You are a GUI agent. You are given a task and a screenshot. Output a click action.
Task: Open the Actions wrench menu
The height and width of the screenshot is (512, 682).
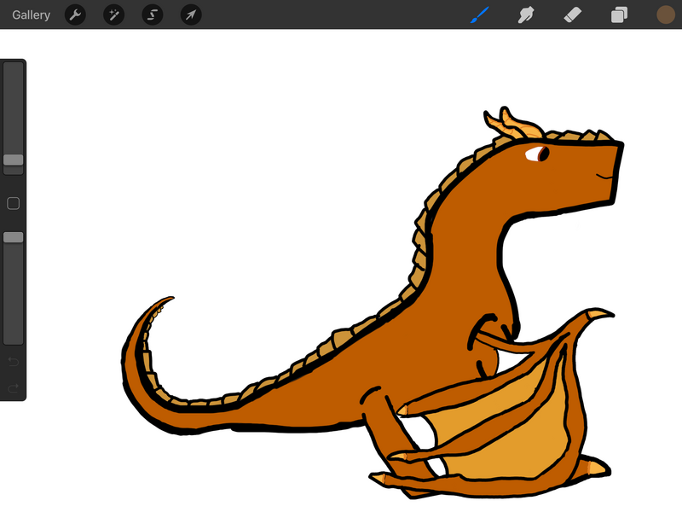75,15
